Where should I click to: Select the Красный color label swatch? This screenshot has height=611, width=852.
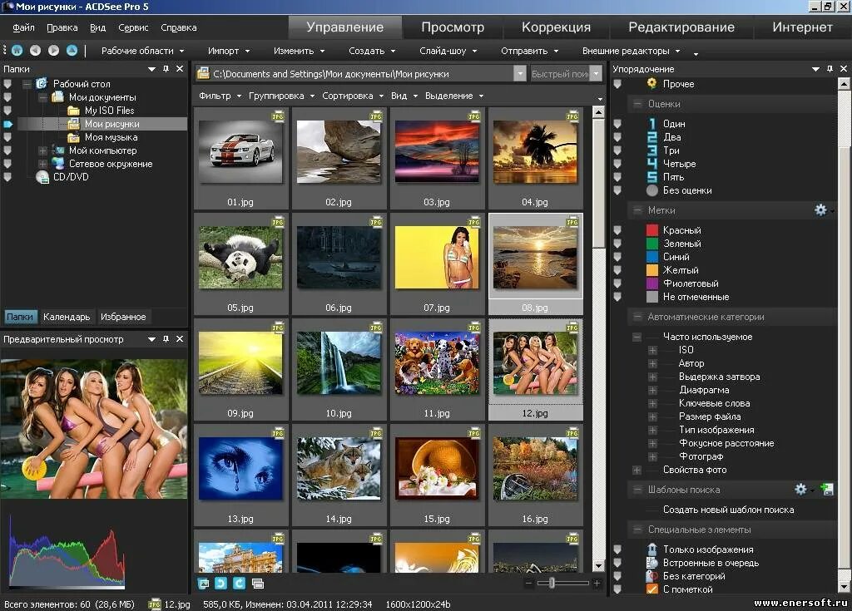[x=652, y=230]
